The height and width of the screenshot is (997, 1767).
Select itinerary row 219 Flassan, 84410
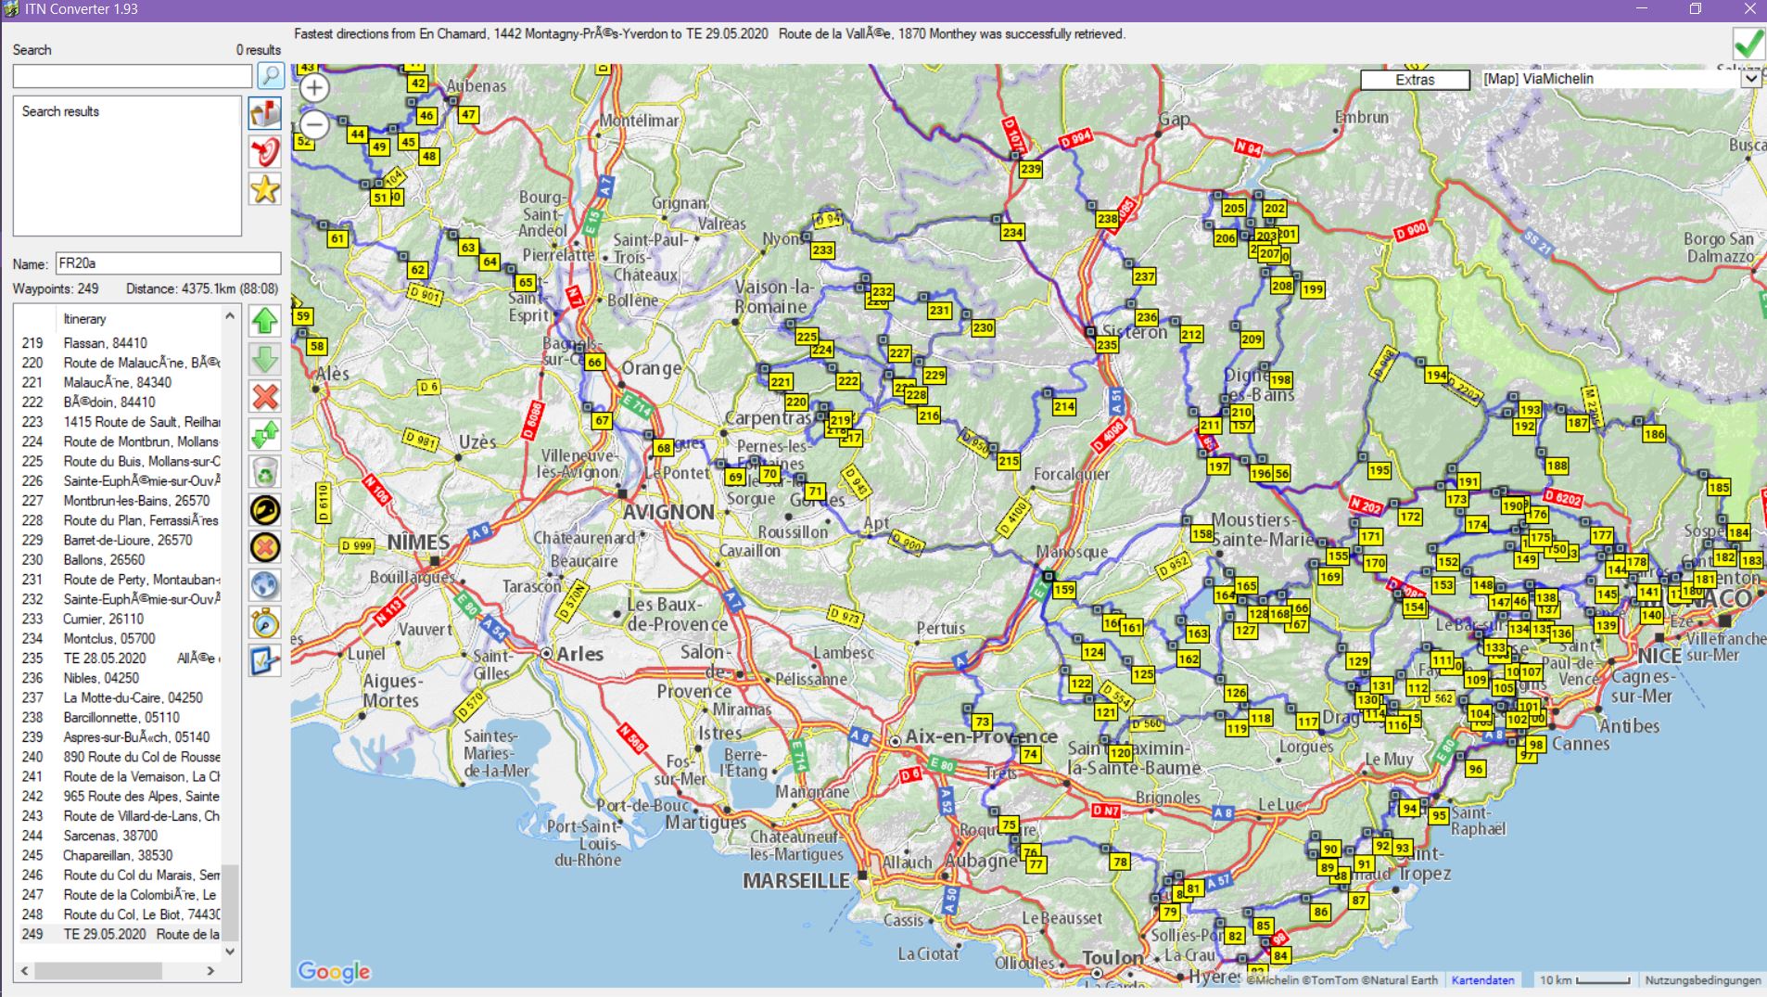[119, 343]
